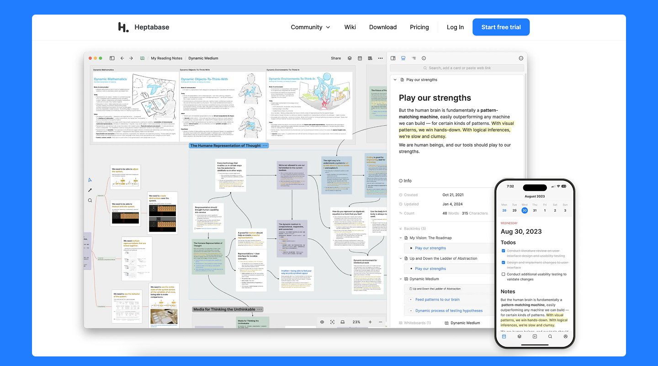Open the three-dot menu beside table view icon
This screenshot has height=366, width=658.
379,58
